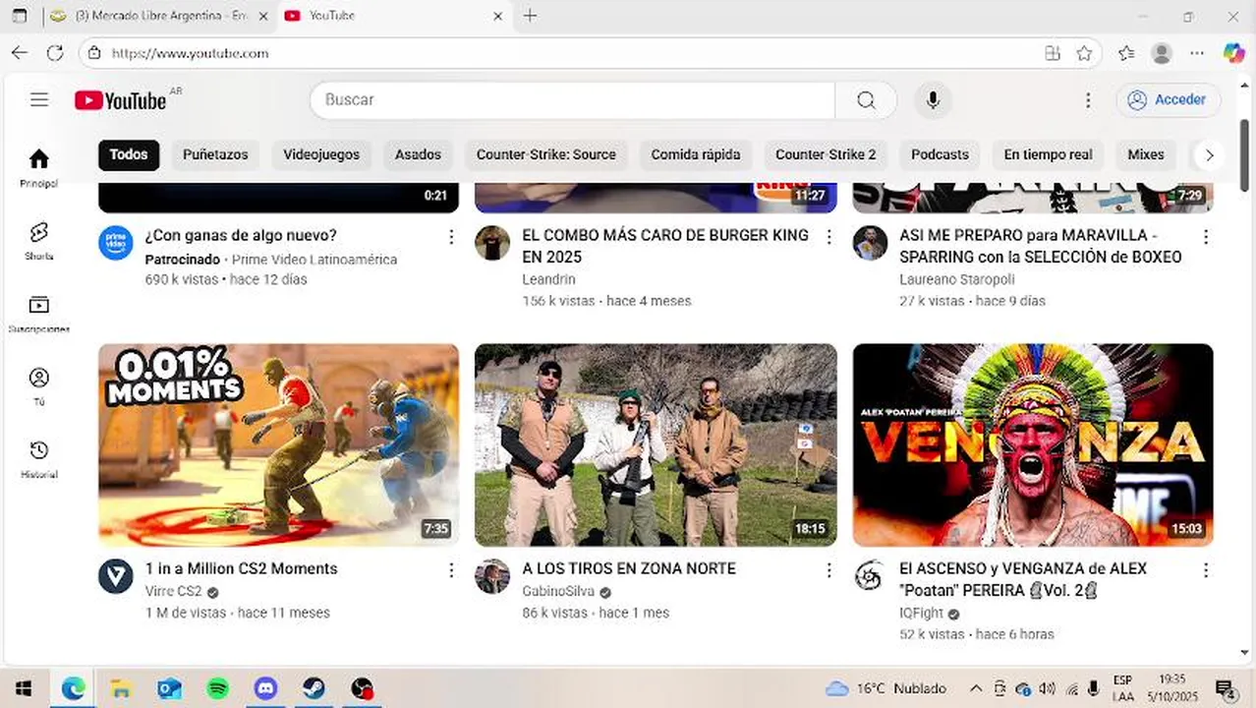Add page to favorites star icon
This screenshot has height=708, width=1256.
click(1084, 53)
